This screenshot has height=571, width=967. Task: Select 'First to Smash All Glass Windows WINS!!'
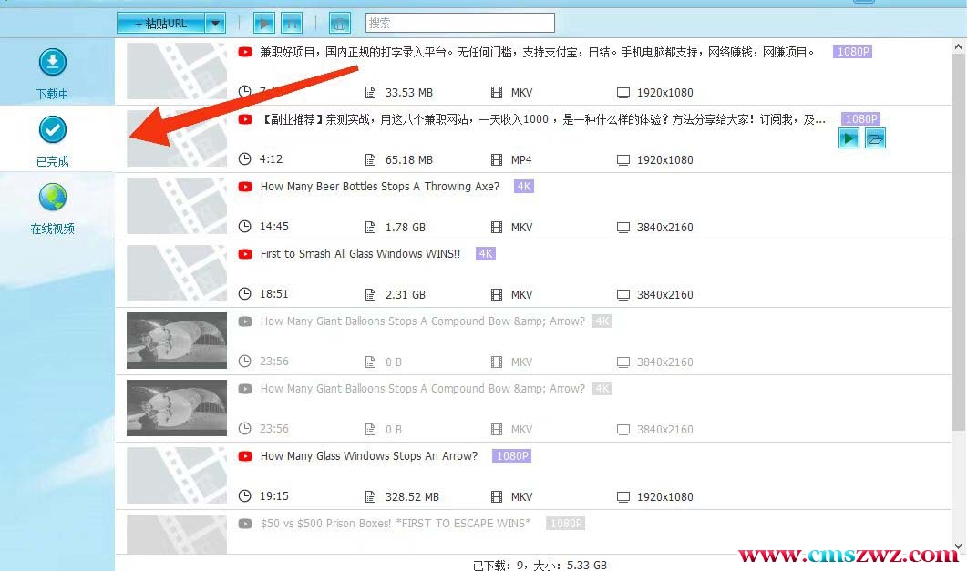360,254
